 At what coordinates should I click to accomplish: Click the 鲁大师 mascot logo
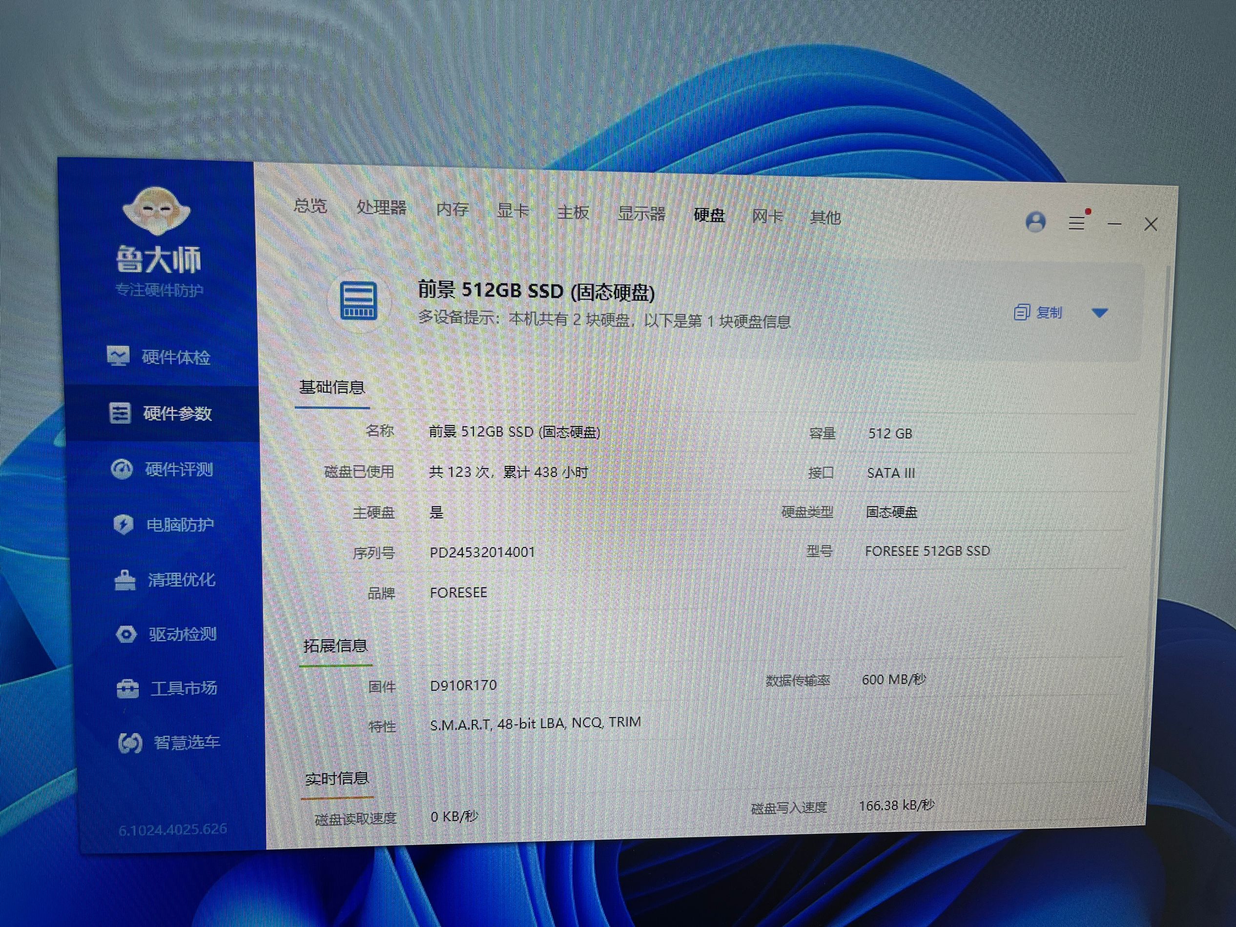click(157, 211)
